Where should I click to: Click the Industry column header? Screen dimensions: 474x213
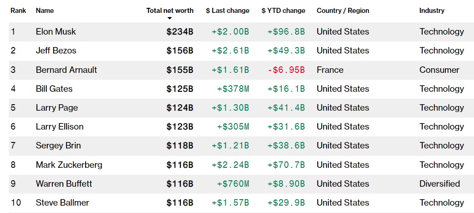click(432, 10)
